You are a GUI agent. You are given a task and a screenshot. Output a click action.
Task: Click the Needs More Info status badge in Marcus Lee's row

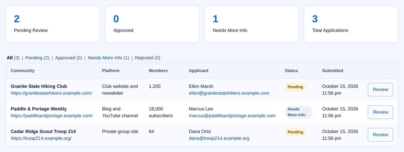click(x=299, y=112)
